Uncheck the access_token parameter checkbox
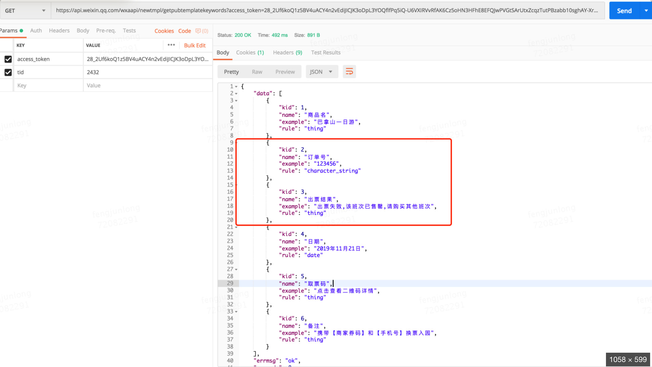 pyautogui.click(x=8, y=59)
